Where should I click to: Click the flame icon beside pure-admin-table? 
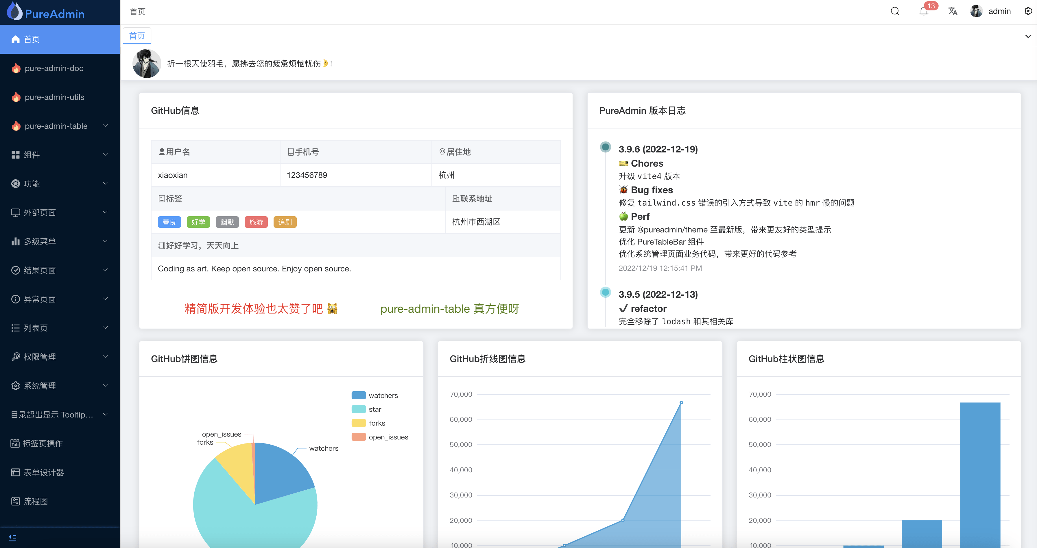point(16,126)
